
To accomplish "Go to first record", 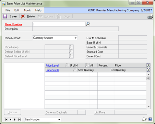I will pyautogui.click(x=6, y=120).
